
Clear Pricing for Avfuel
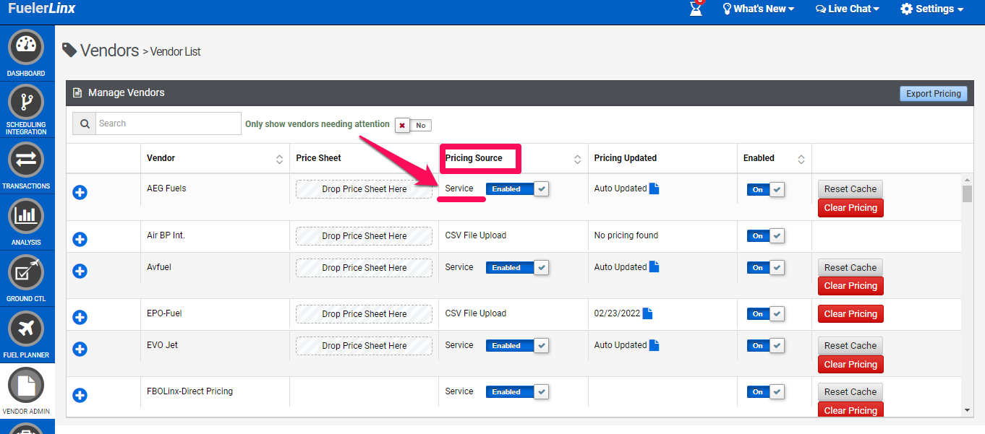coord(850,286)
